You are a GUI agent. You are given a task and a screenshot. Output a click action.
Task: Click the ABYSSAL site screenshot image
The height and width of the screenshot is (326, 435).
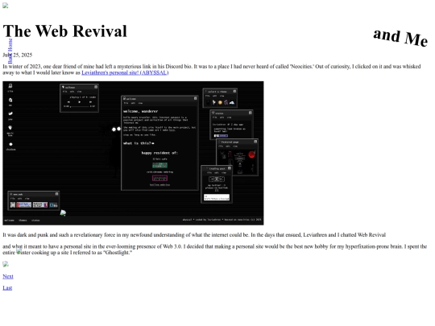133,153
